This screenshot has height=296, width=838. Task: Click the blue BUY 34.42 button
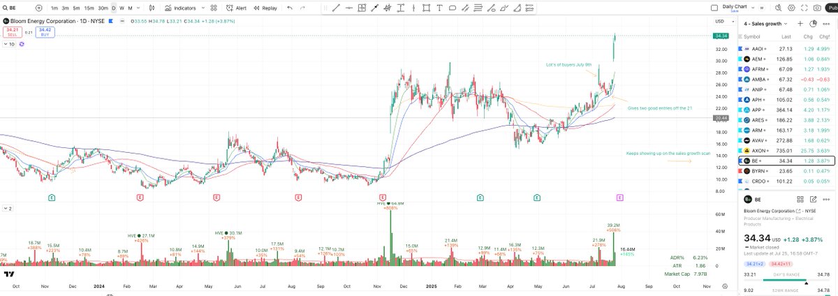click(45, 32)
